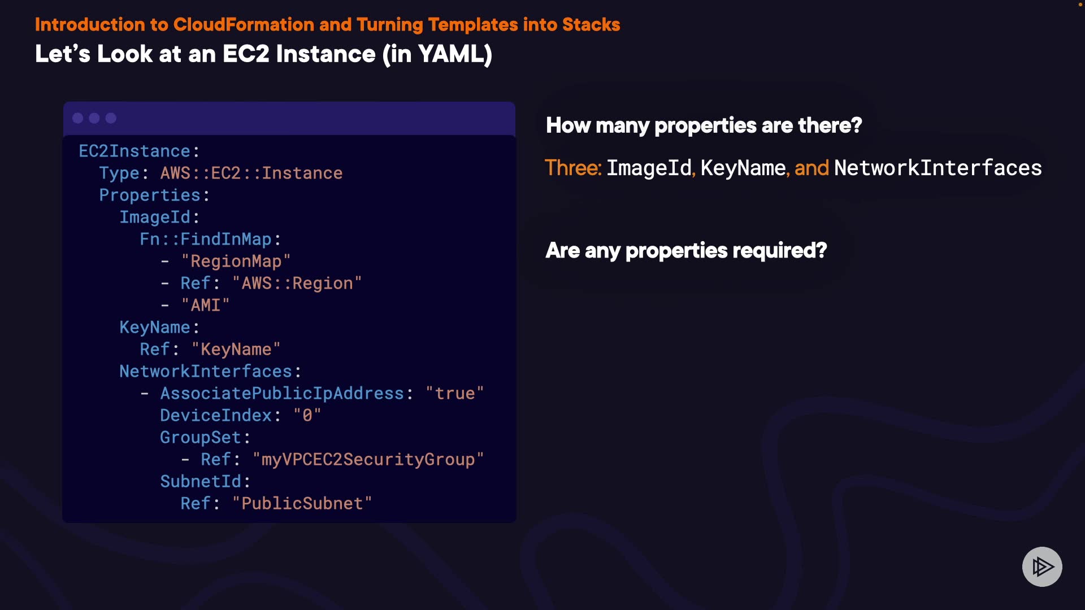Viewport: 1085px width, 610px height.
Task: Click the "RegionMap" string in the code
Action: tap(236, 262)
